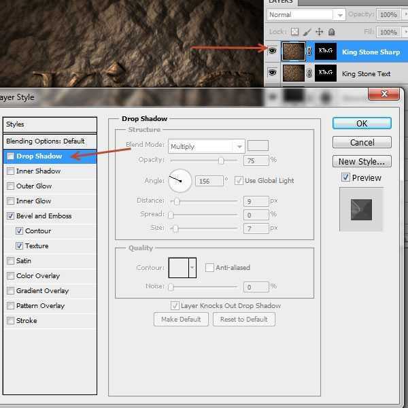The width and height of the screenshot is (408, 408).
Task: Click the lock transparent pixels icon
Action: [294, 32]
